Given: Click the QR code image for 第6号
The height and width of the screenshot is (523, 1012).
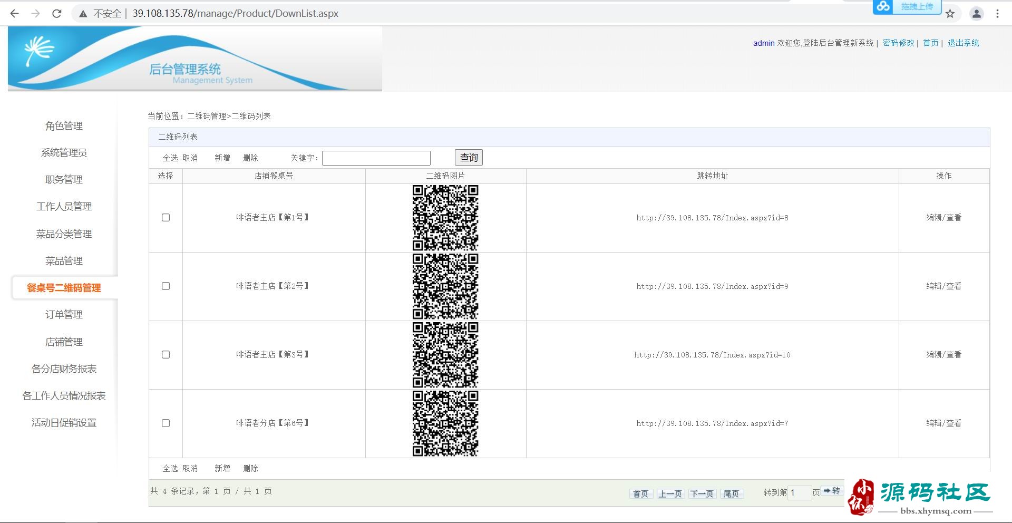Looking at the screenshot, I should click(445, 423).
